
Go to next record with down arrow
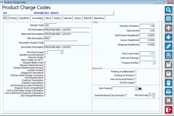pos(169,37)
